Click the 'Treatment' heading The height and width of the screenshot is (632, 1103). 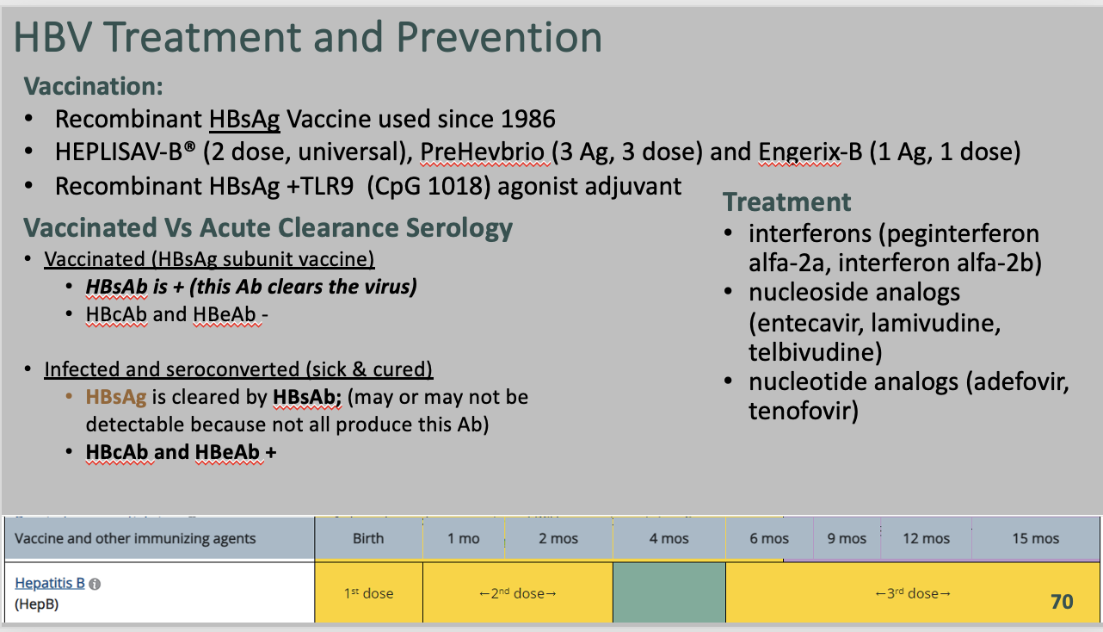coord(786,201)
